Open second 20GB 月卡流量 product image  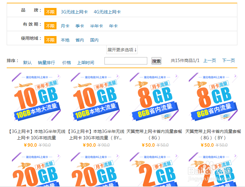[x=95, y=170]
